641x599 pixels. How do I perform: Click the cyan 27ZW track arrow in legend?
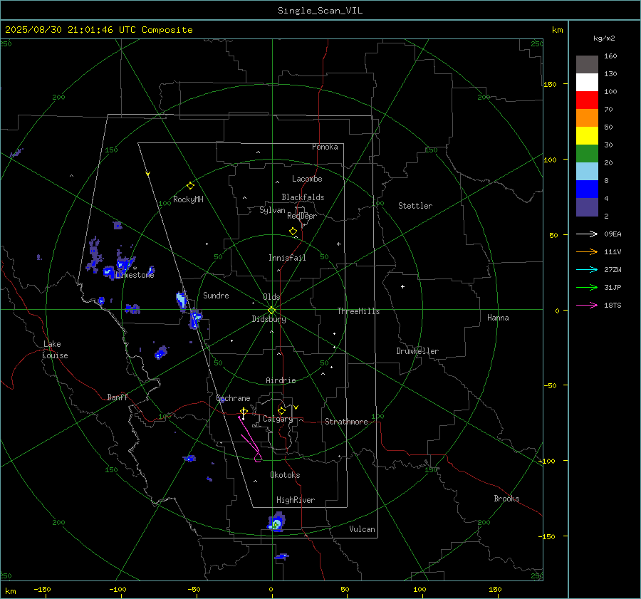pyautogui.click(x=587, y=269)
